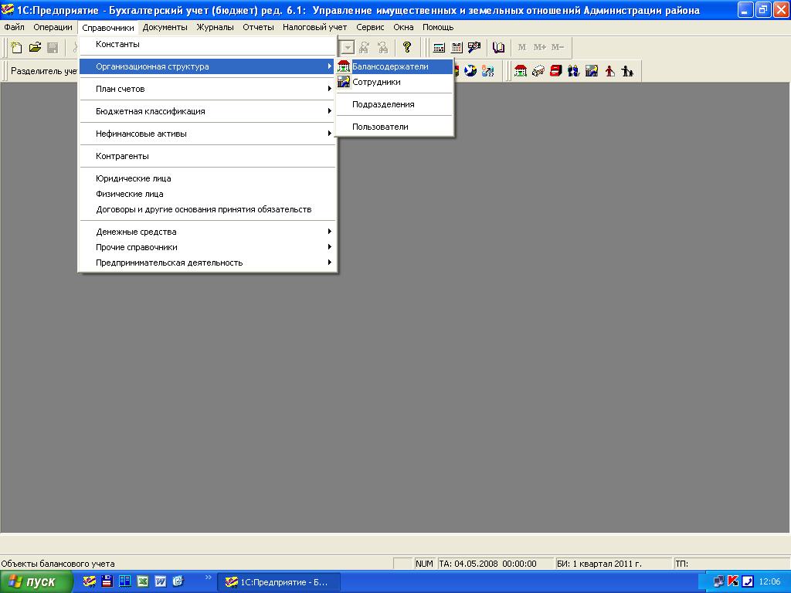791x593 pixels.
Task: Click the Windows пуск Start button
Action: [x=36, y=582]
